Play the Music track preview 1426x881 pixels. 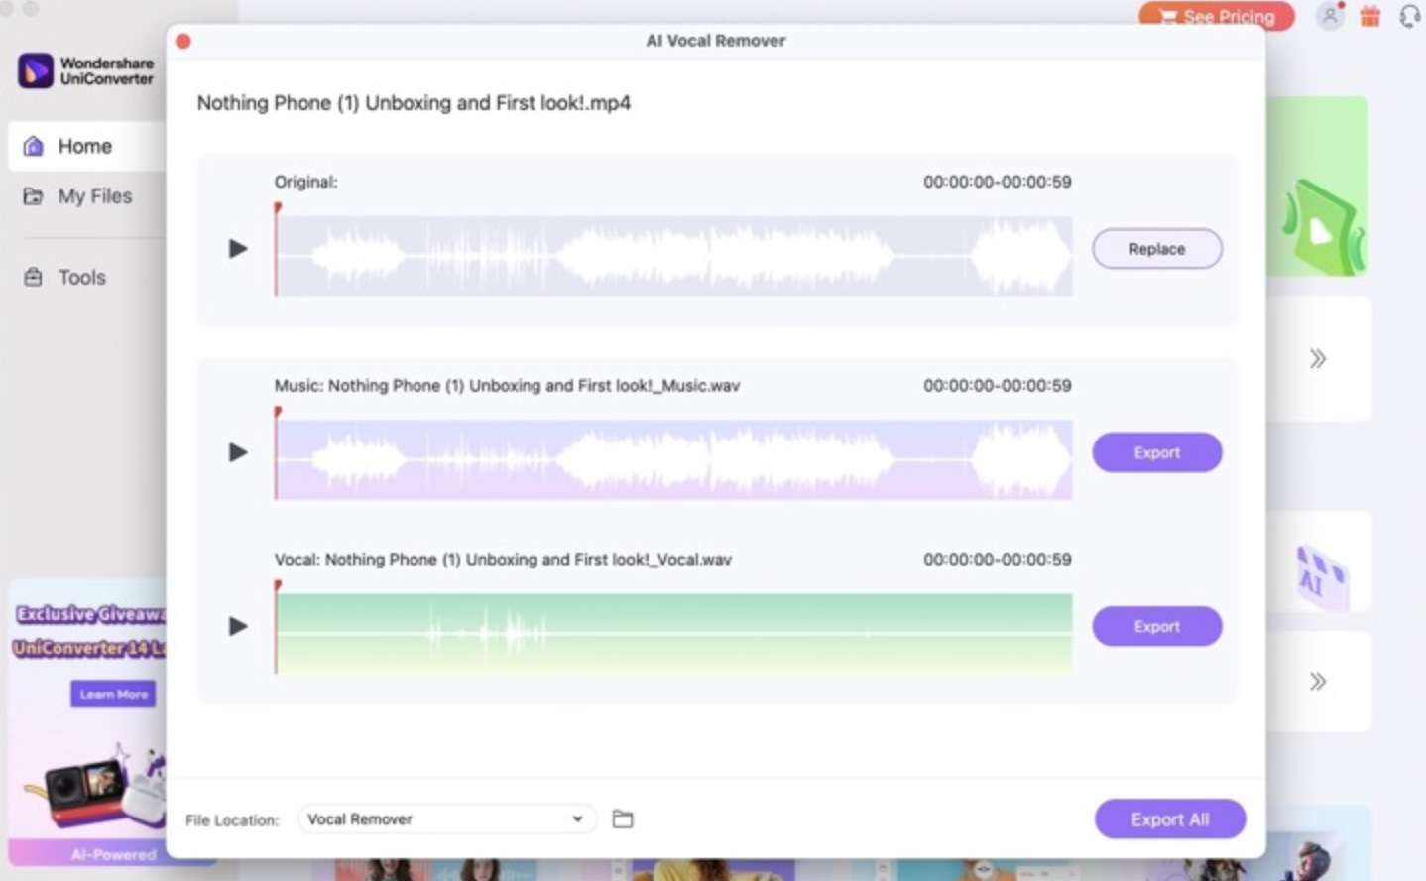tap(238, 452)
